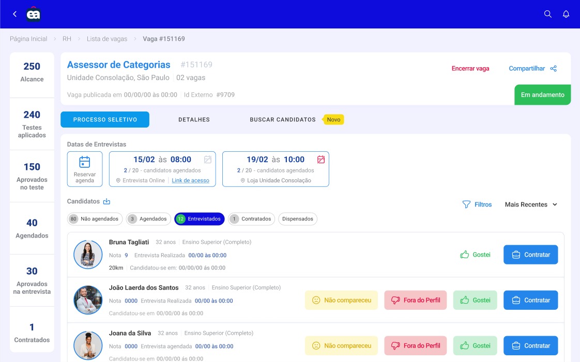Open the Link de acesso hyperlink

(x=190, y=180)
